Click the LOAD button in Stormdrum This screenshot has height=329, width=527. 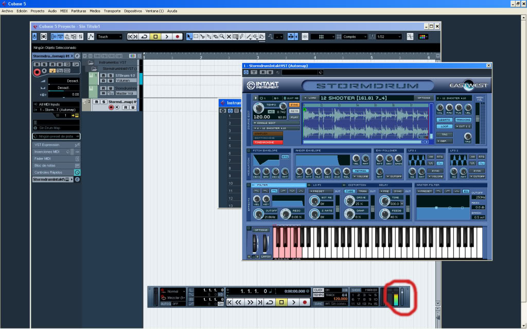pos(310,98)
